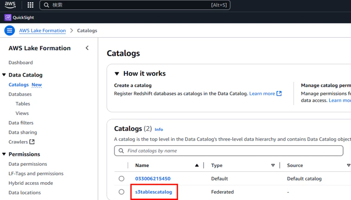The height and width of the screenshot is (200, 351).
Task: Click the magnifier in Find catalogs field
Action: [121, 151]
